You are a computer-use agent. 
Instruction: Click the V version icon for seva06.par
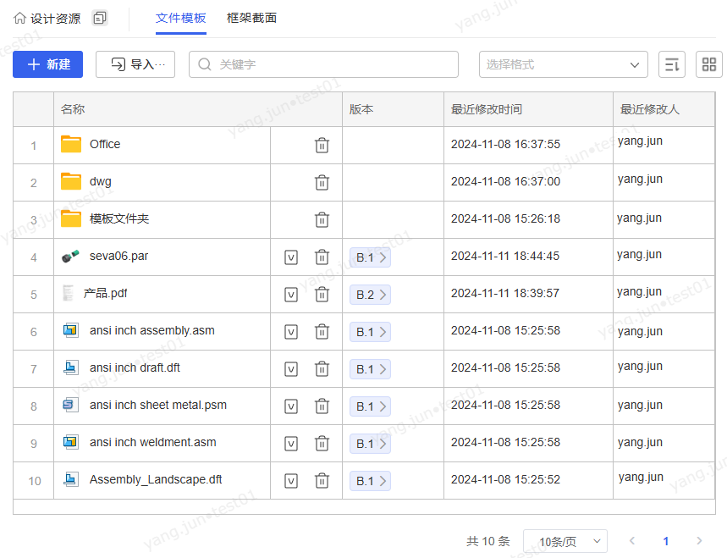pos(291,257)
